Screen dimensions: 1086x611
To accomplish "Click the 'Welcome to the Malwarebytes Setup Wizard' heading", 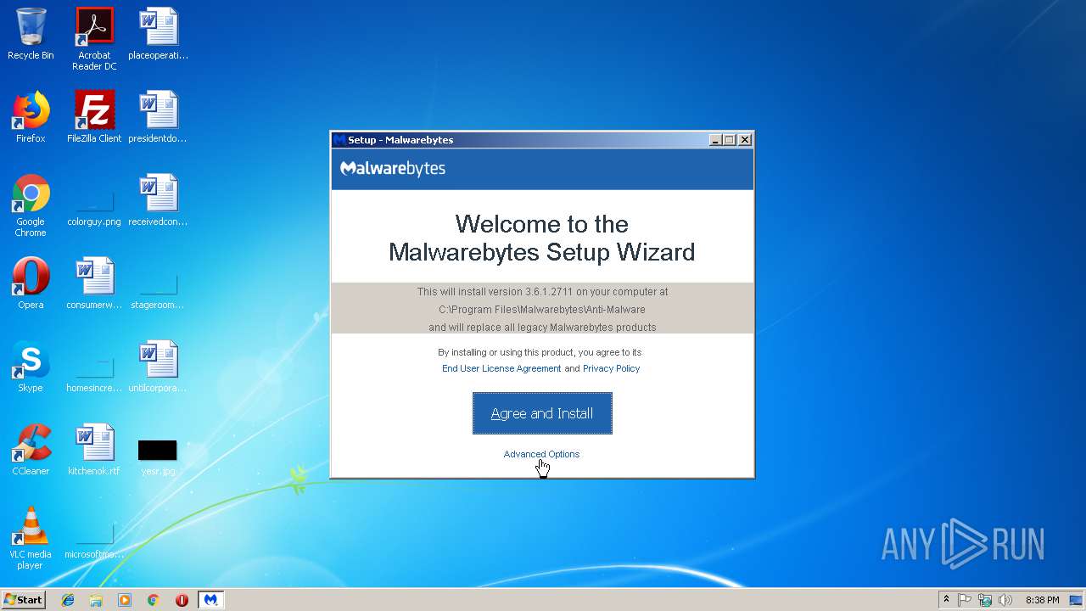I will coord(541,238).
